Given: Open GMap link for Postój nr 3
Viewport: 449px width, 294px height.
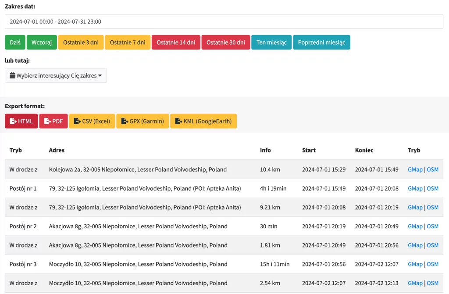Looking at the screenshot, I should (415, 264).
